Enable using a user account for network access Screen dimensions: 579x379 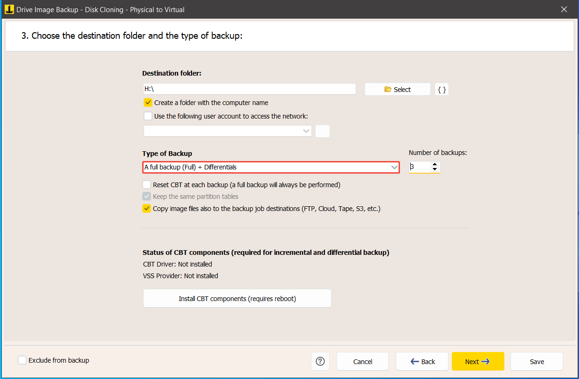[x=148, y=116]
